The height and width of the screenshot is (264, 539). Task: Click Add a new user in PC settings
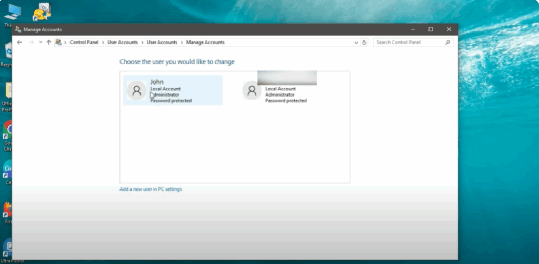[151, 189]
